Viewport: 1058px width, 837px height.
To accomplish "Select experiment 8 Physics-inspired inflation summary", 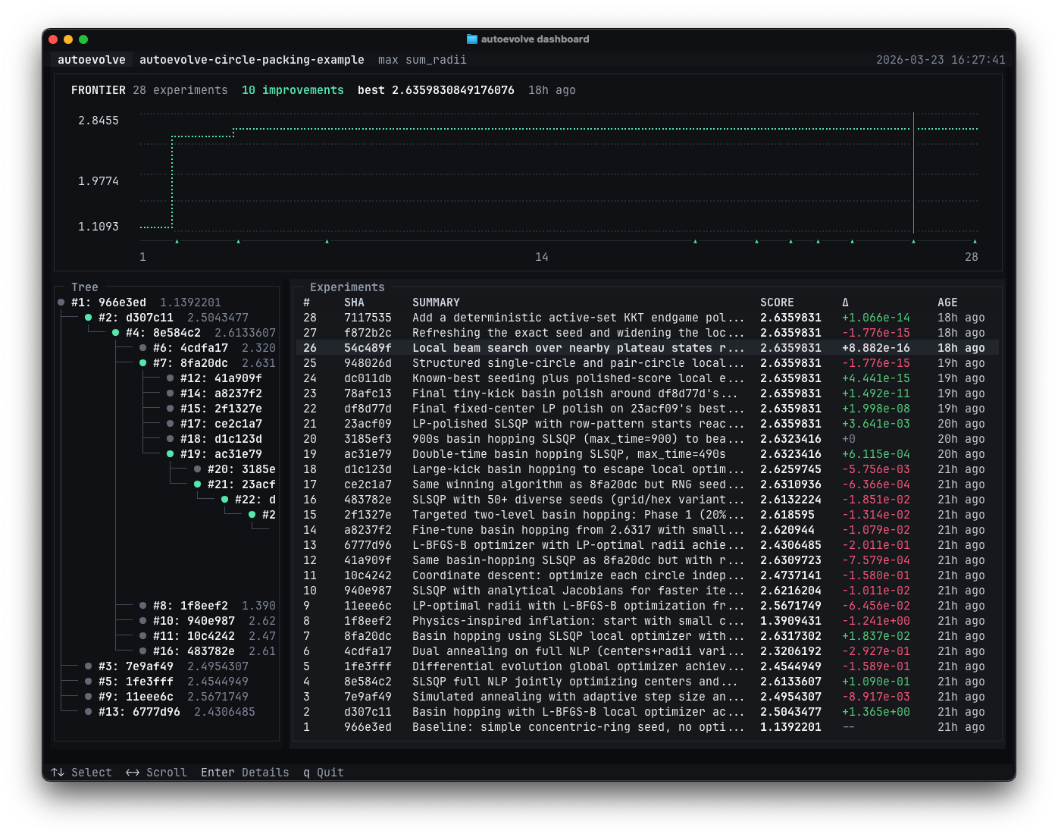I will (578, 621).
